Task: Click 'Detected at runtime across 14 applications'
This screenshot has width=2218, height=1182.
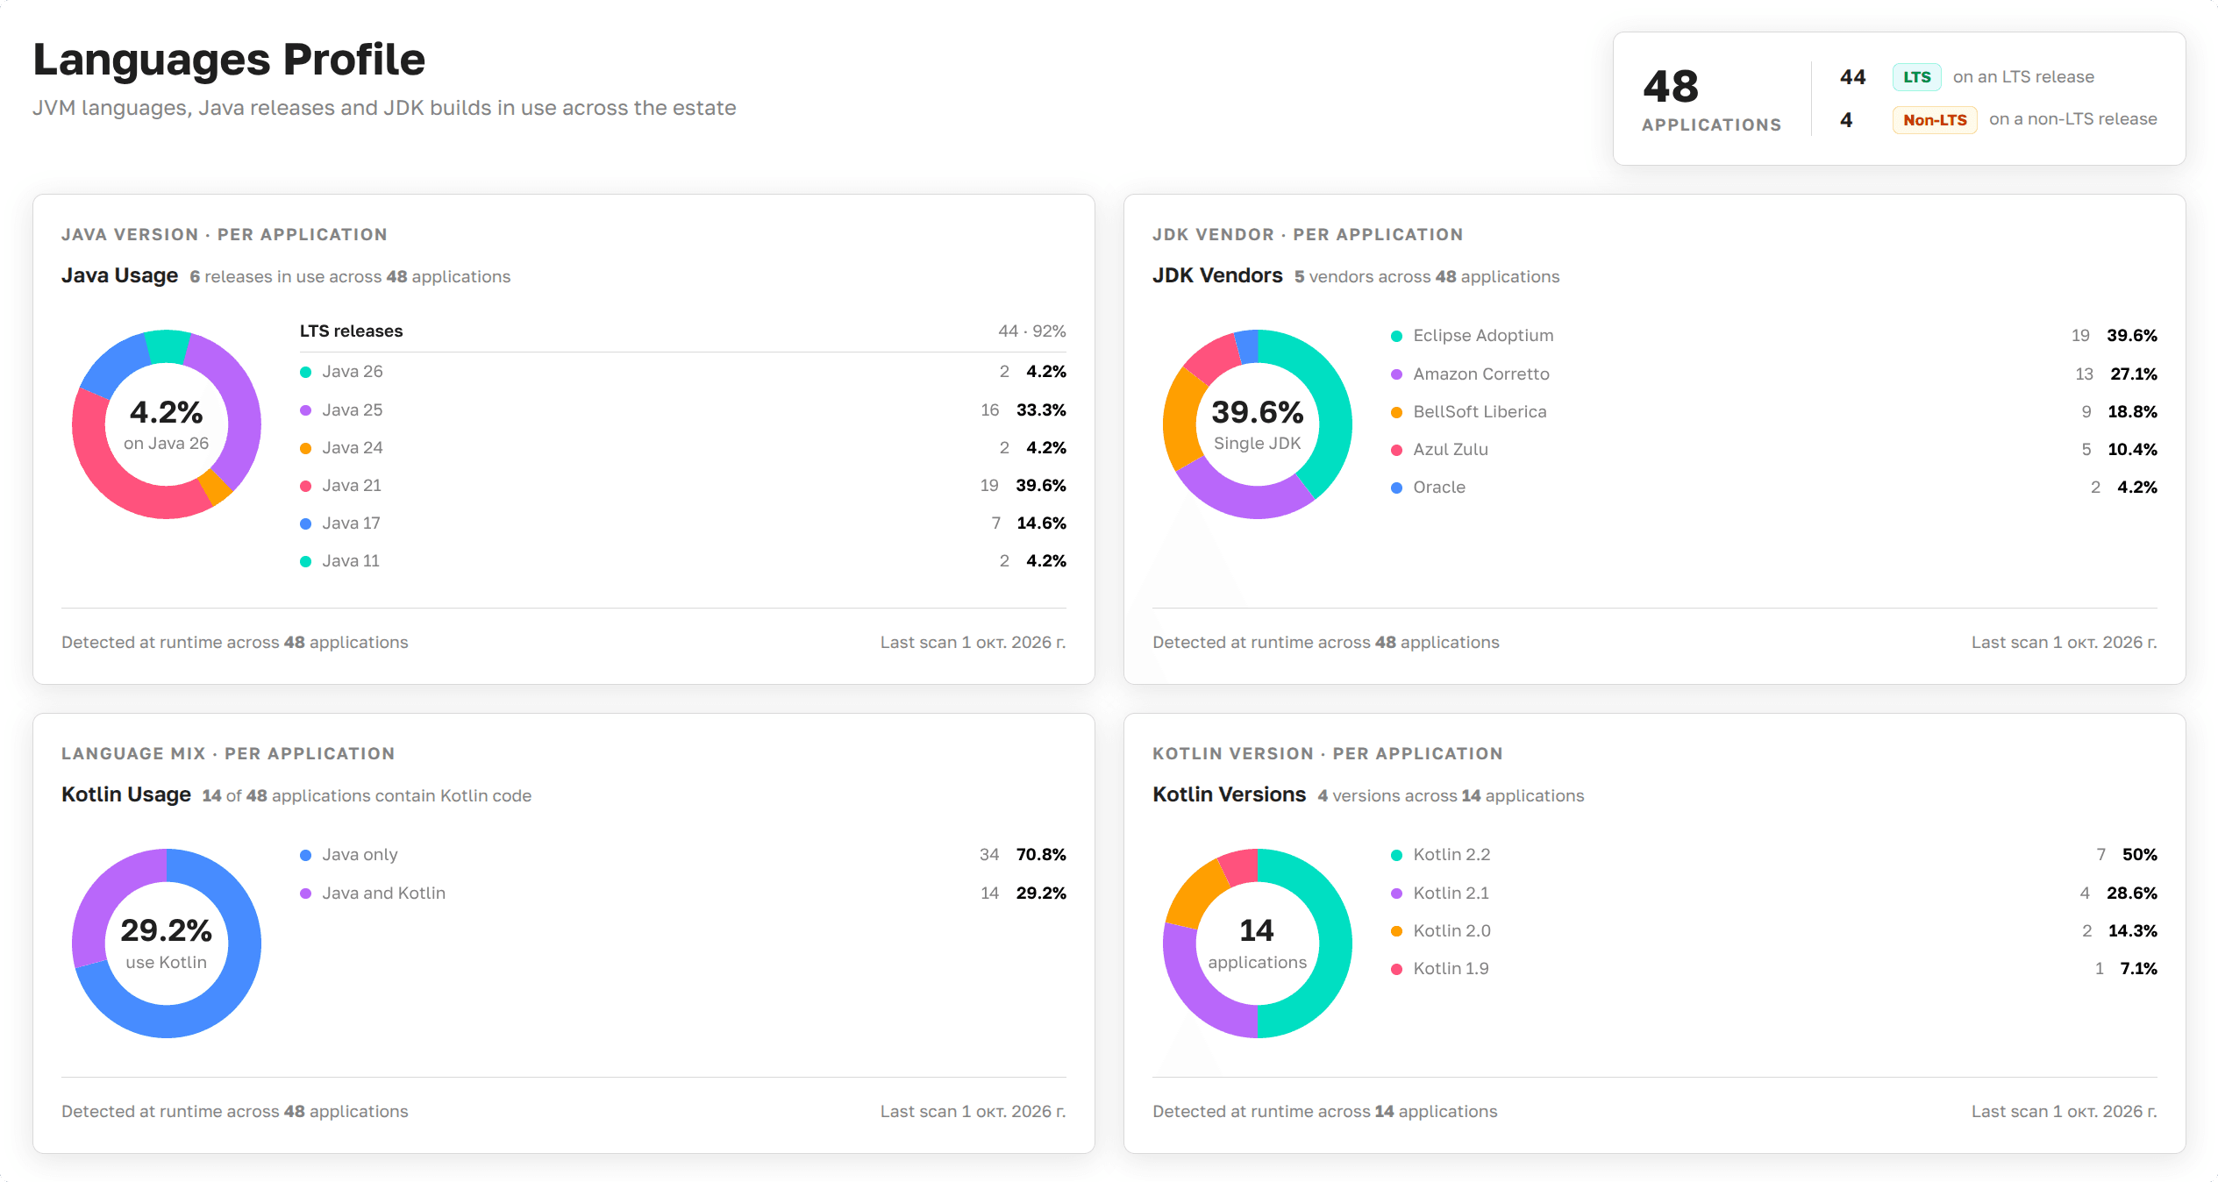Action: (x=1324, y=1112)
